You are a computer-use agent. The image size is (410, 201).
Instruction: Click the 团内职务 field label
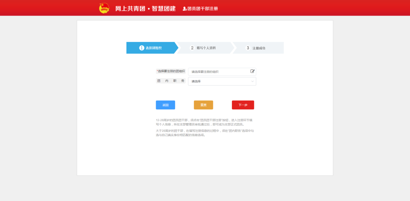pos(171,81)
